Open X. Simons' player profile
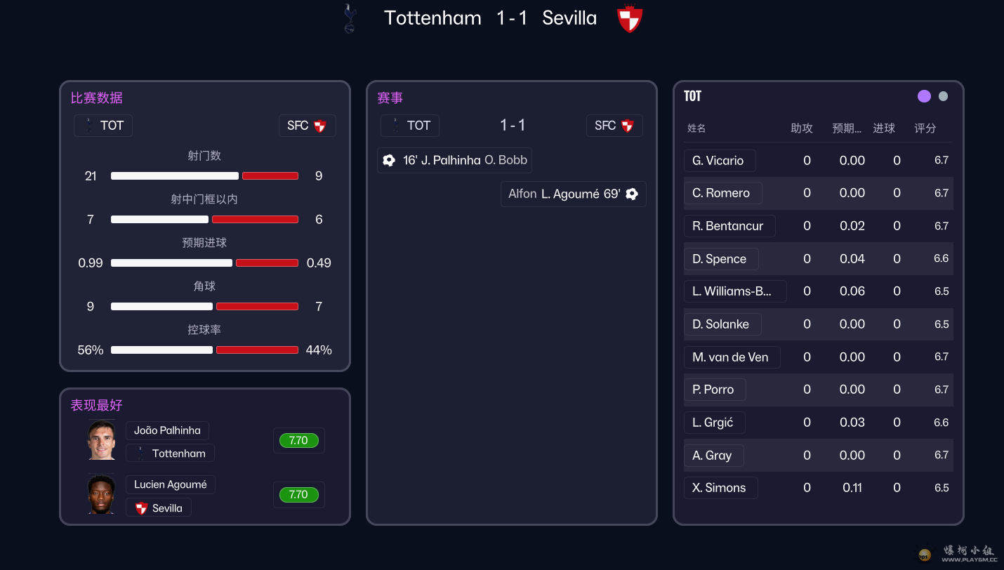The width and height of the screenshot is (1004, 570). tap(720, 488)
